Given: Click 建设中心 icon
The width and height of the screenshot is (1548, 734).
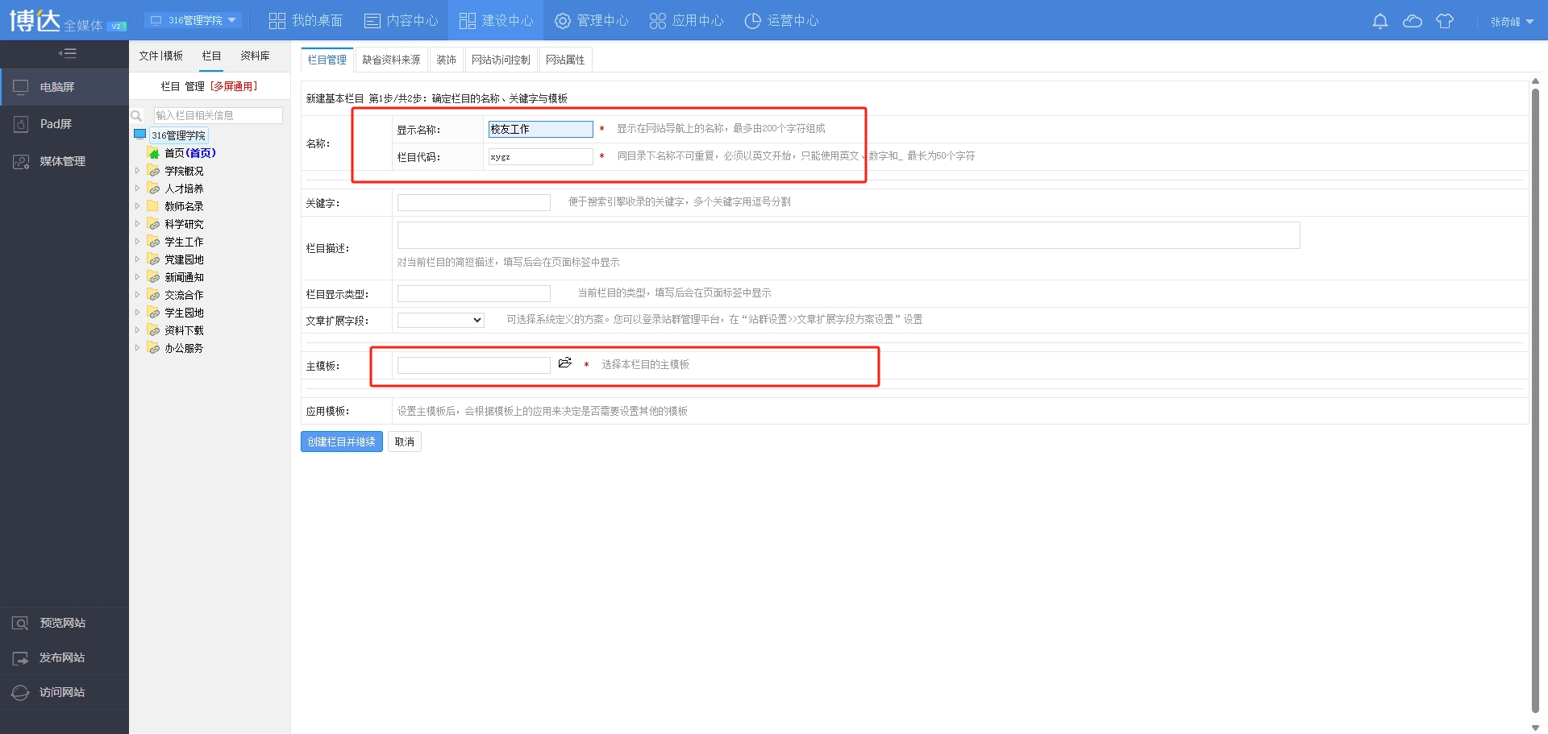Looking at the screenshot, I should pos(468,21).
